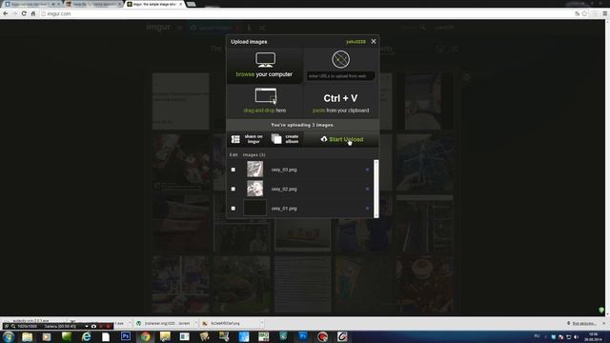Open the Windows Start menu
The height and width of the screenshot is (343, 610).
9,336
